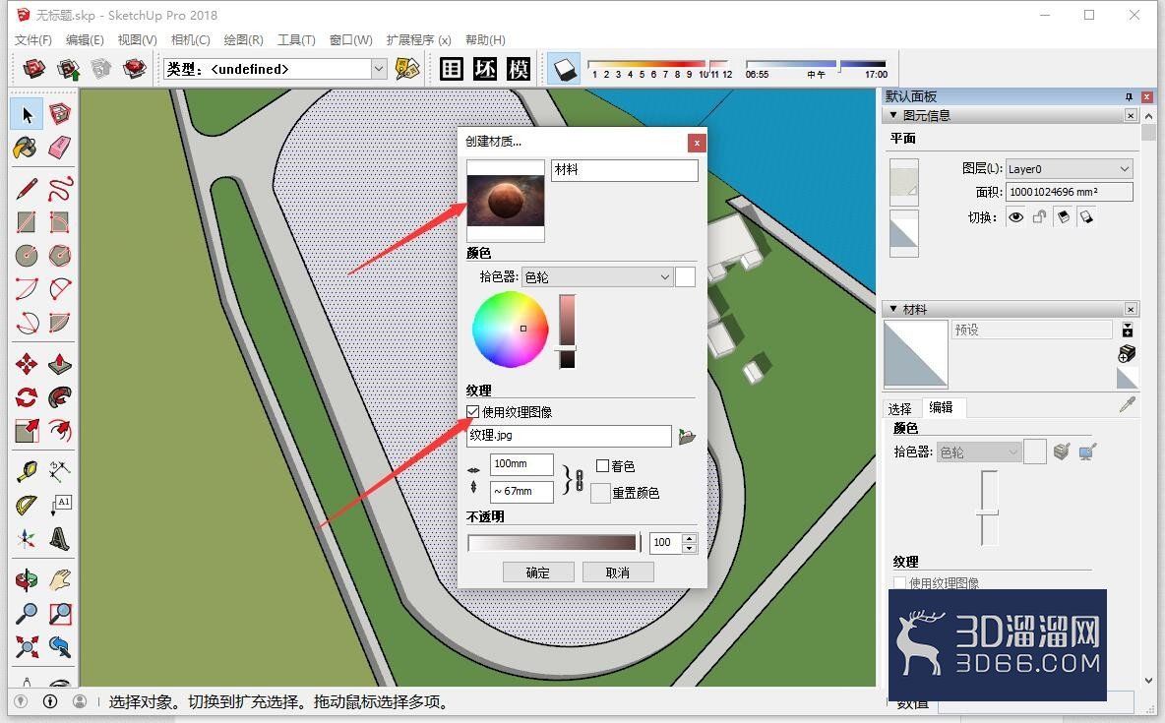The height and width of the screenshot is (723, 1165).
Task: Collapse the 图元信息 panel
Action: (893, 115)
